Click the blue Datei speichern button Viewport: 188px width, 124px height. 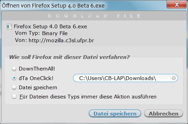(x=115, y=113)
